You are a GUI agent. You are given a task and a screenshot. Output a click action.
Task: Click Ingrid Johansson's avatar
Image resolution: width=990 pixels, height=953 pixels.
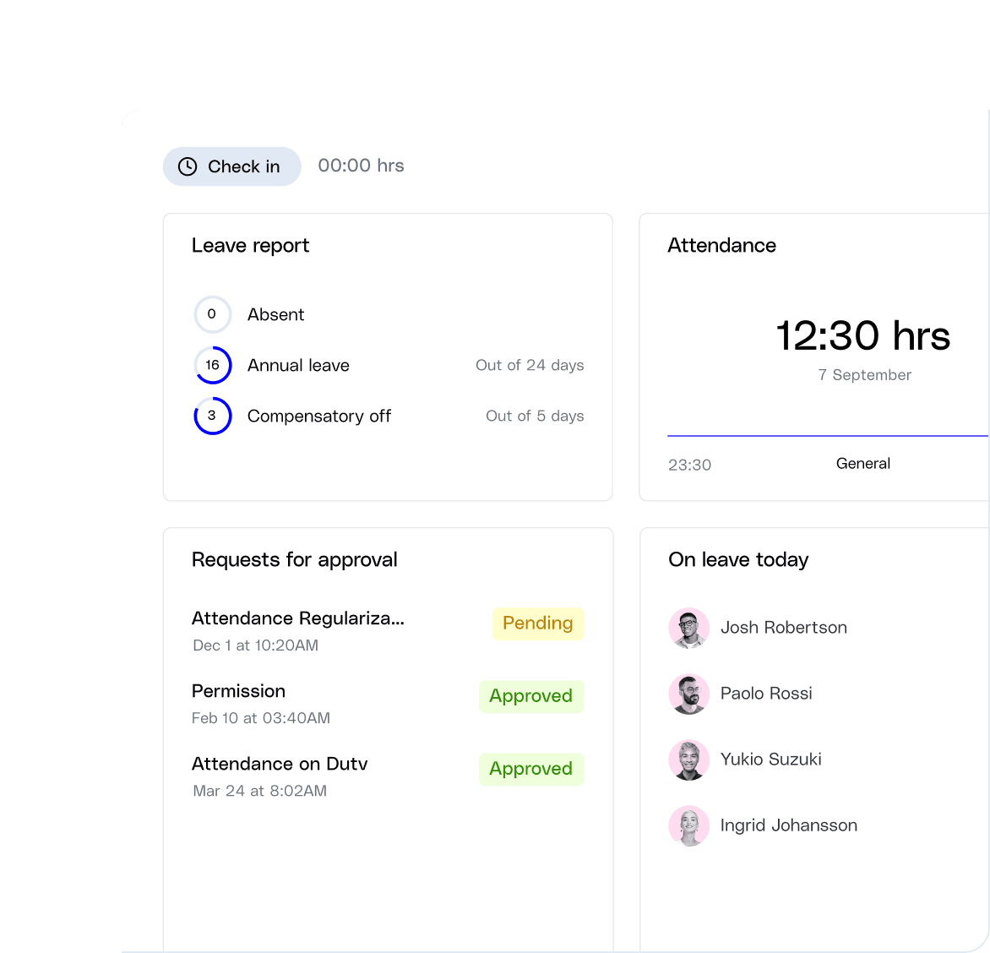688,825
